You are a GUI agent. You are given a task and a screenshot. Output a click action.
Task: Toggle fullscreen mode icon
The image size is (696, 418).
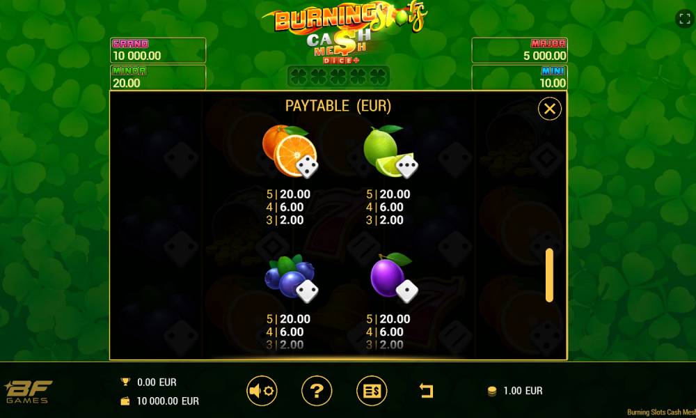[x=684, y=19]
